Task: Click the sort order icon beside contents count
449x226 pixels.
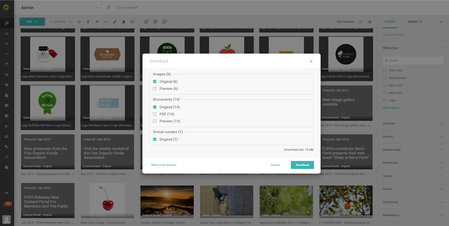Action: point(361,22)
